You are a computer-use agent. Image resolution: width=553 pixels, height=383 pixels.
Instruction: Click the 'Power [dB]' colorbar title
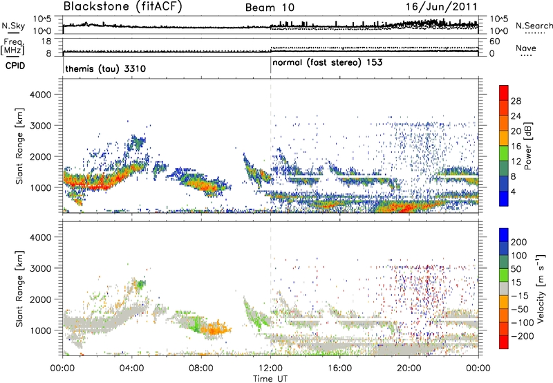coord(528,146)
